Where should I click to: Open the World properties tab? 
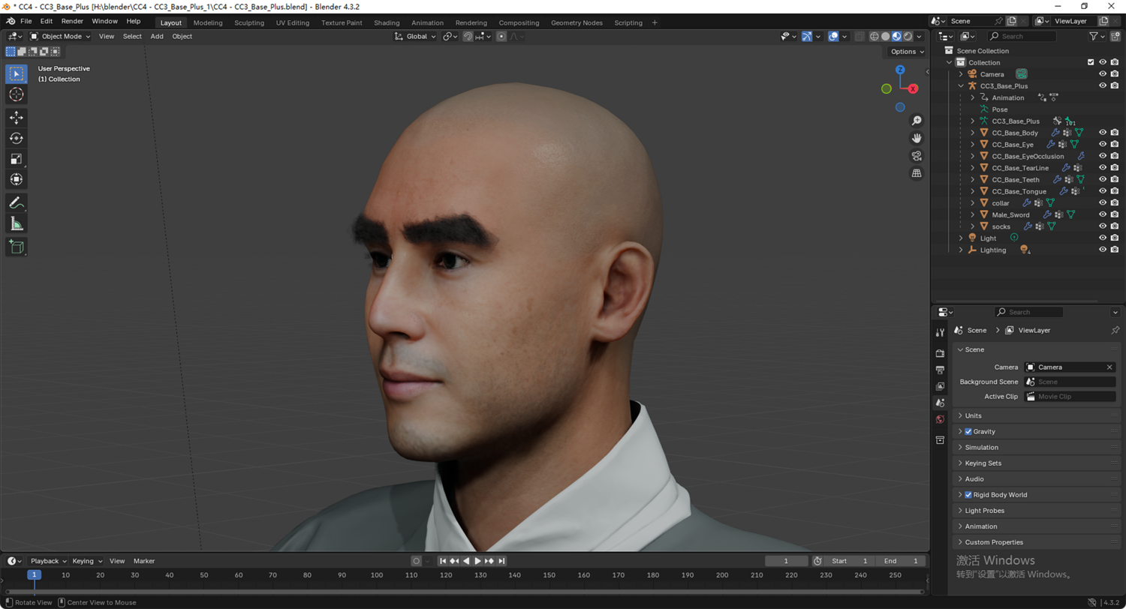[x=940, y=419]
